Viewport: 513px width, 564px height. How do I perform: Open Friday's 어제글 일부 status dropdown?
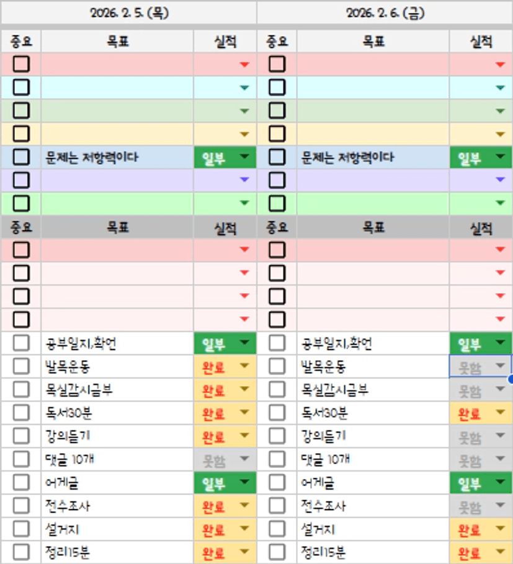500,483
